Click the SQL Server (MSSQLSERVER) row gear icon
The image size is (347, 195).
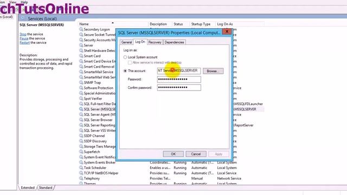pyautogui.click(x=81, y=109)
